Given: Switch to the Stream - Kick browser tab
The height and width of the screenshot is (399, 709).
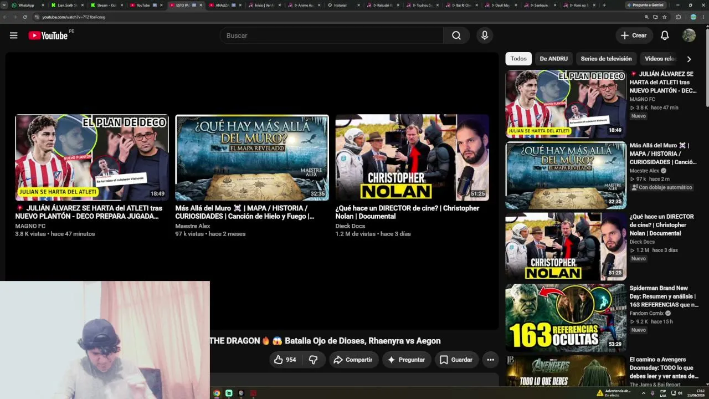Looking at the screenshot, I should [107, 5].
